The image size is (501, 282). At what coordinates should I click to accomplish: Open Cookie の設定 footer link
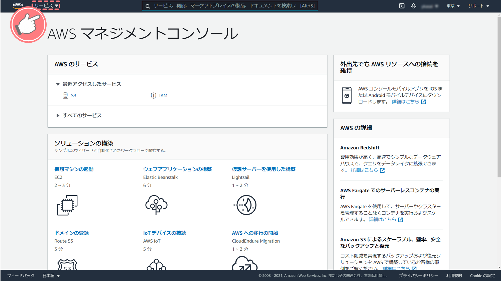click(482, 276)
